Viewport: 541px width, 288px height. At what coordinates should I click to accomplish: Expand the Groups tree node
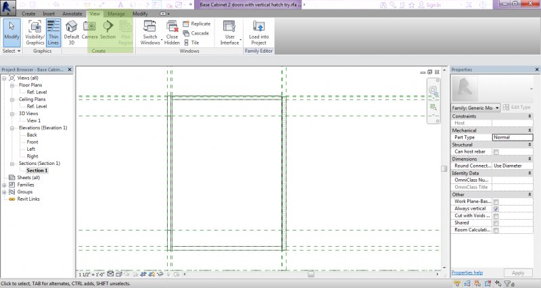(4, 192)
